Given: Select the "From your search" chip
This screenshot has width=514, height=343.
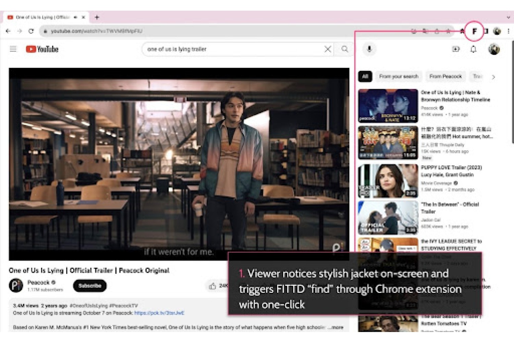Looking at the screenshot, I should pyautogui.click(x=399, y=76).
